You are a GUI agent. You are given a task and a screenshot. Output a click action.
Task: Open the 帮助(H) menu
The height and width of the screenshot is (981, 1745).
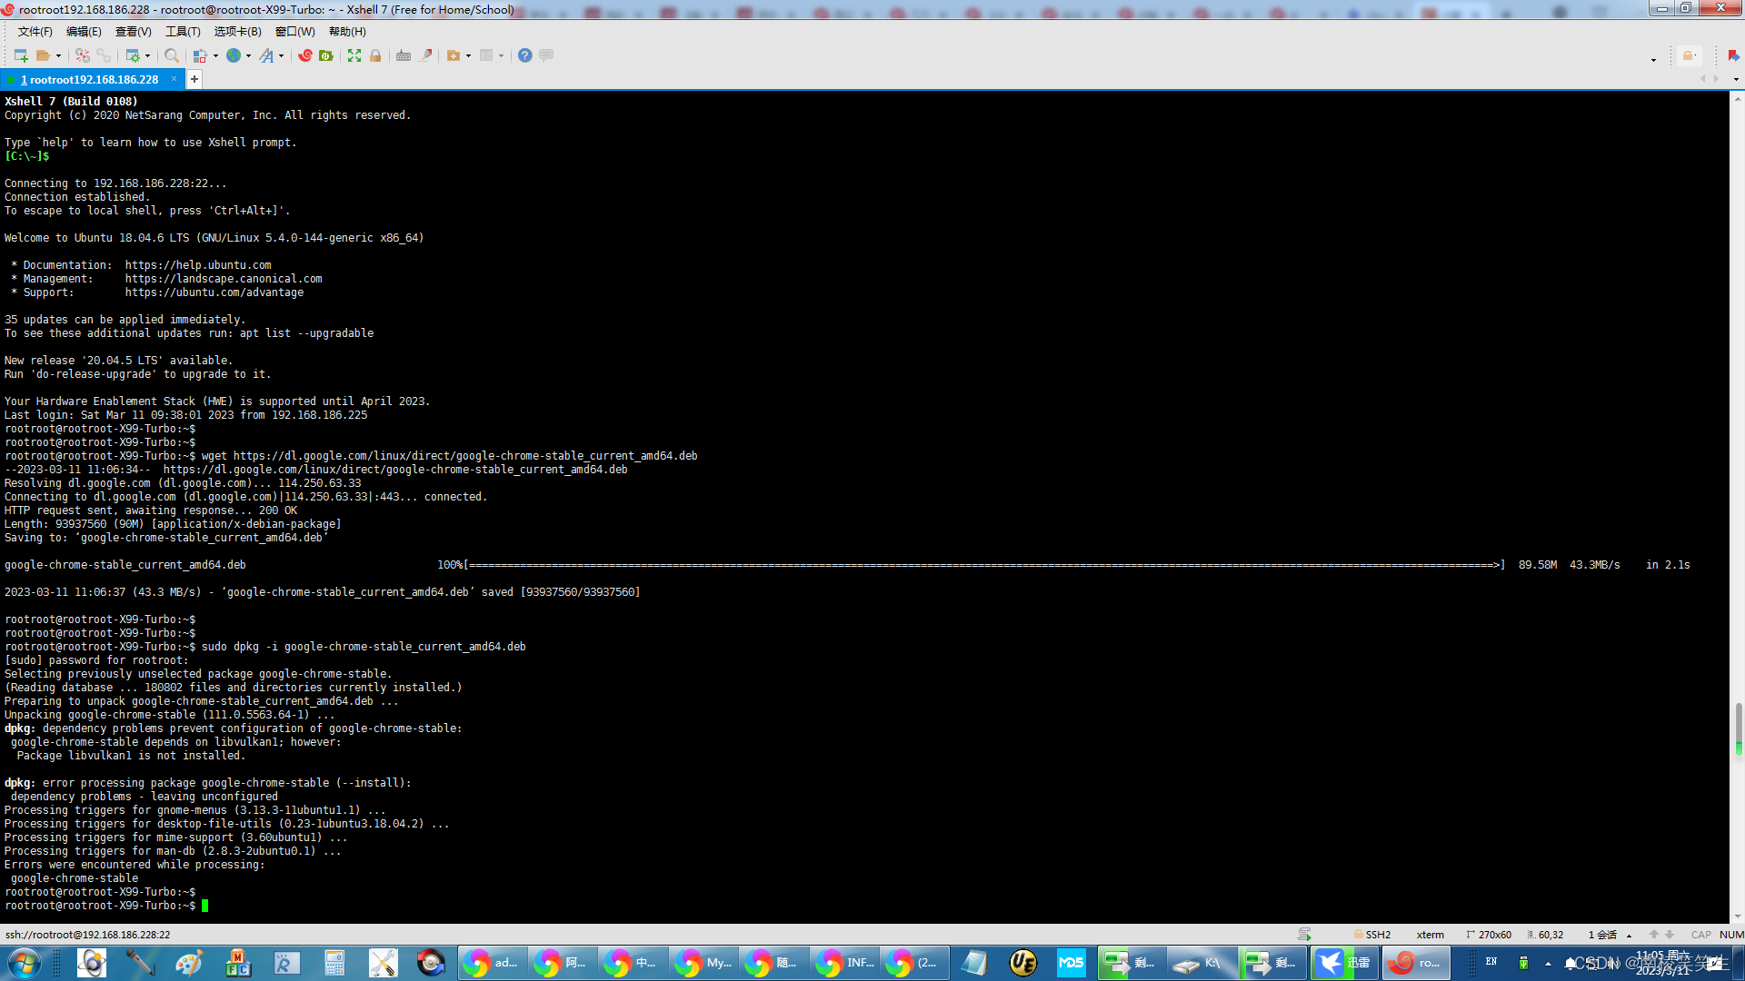click(347, 32)
